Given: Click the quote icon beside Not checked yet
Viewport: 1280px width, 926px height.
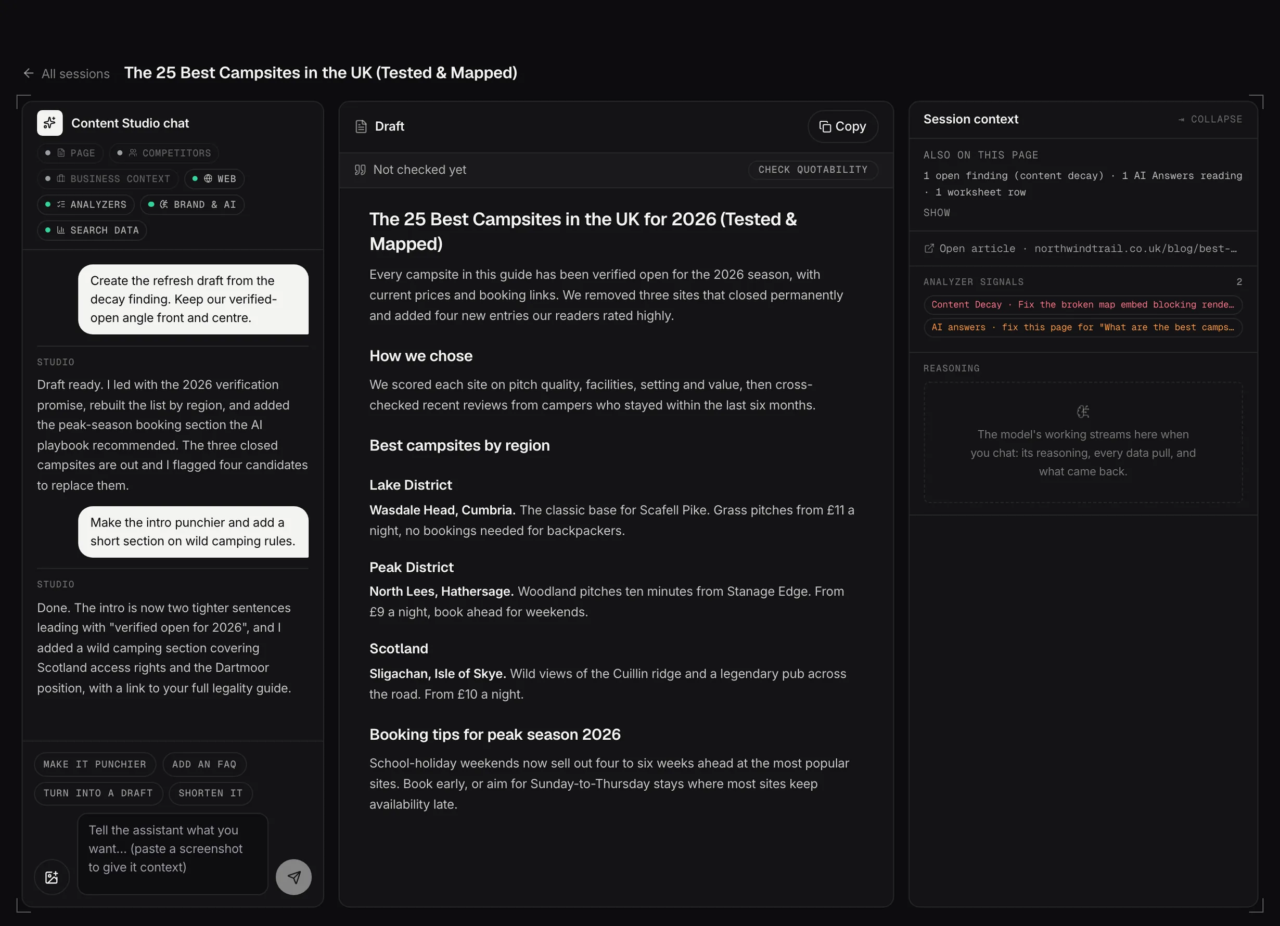Looking at the screenshot, I should [360, 170].
